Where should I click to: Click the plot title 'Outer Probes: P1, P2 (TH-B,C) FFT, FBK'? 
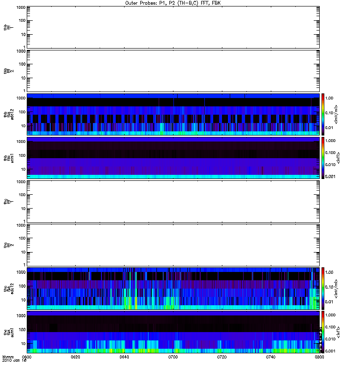[173, 3]
